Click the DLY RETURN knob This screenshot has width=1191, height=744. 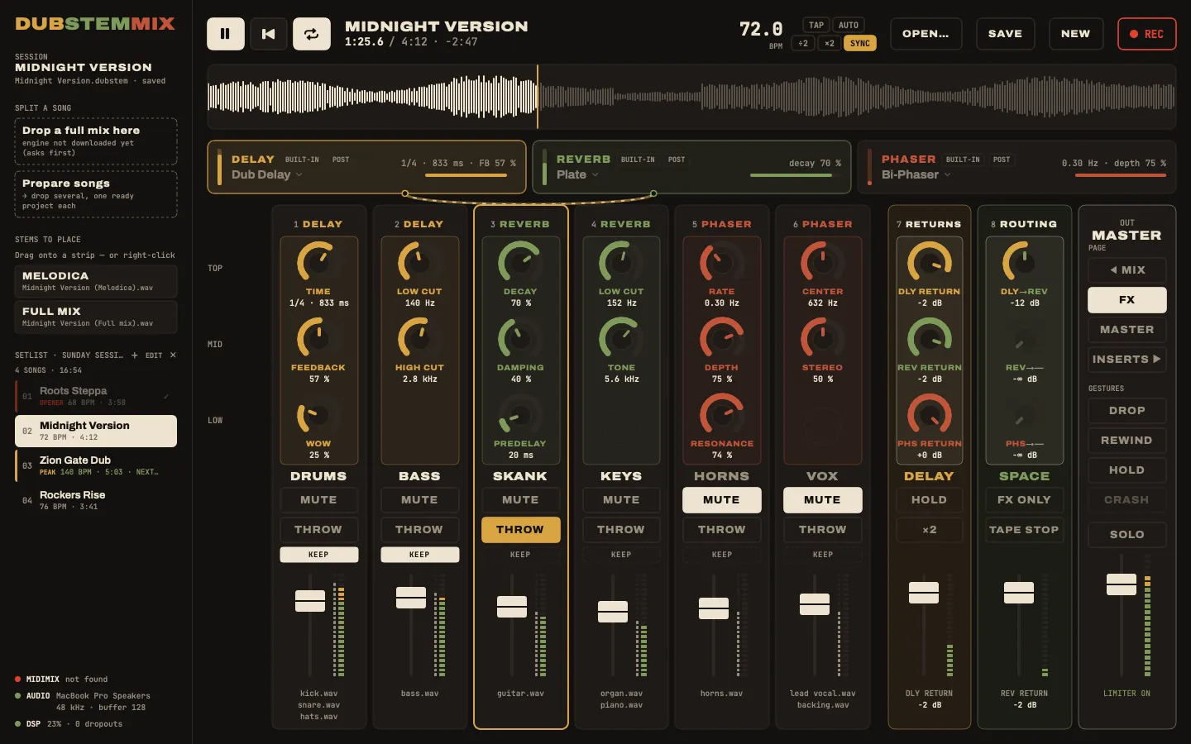click(930, 262)
